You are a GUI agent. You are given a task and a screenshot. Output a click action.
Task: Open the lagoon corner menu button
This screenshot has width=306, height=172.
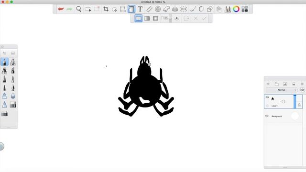[1, 147]
